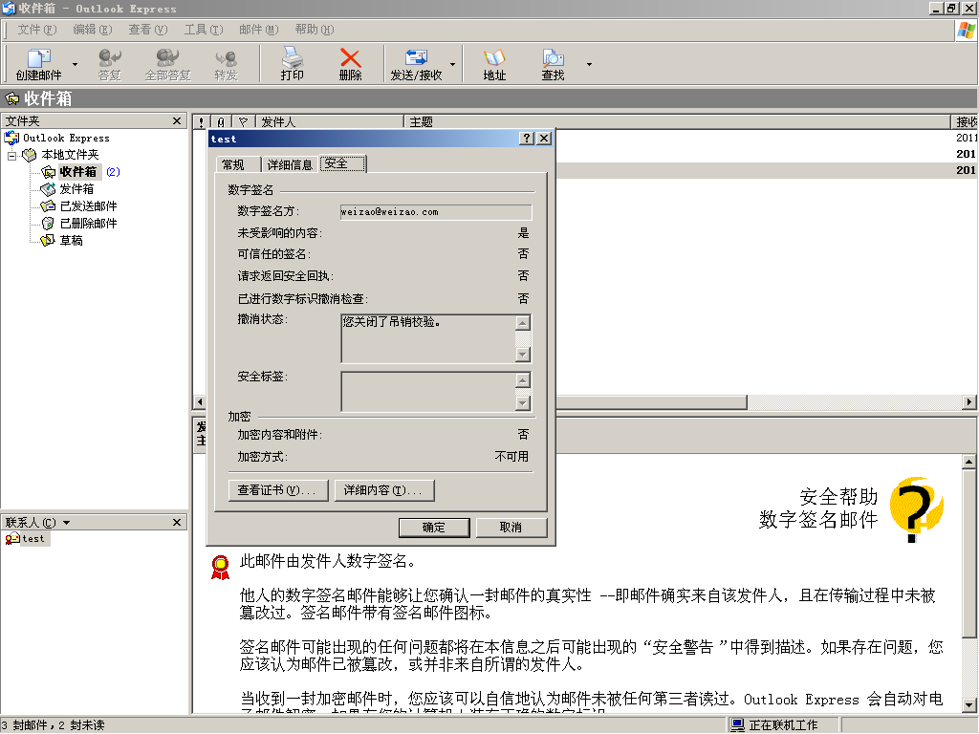Click 取消 to cancel the dialog
This screenshot has height=734, width=979.
511,528
